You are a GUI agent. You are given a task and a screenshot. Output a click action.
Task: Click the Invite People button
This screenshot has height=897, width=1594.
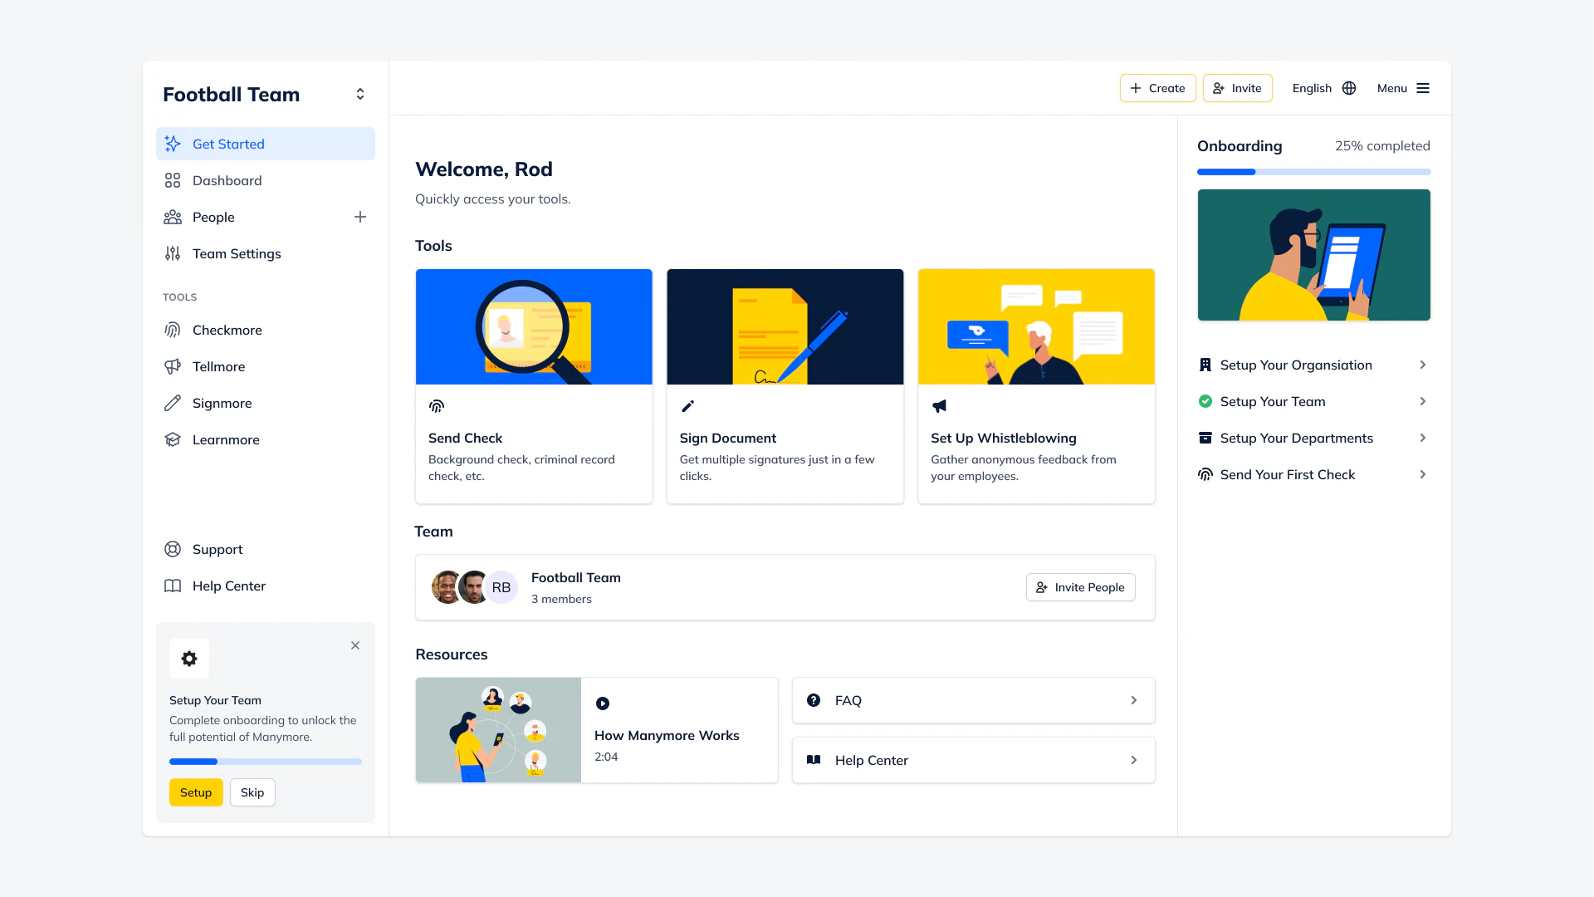point(1081,587)
